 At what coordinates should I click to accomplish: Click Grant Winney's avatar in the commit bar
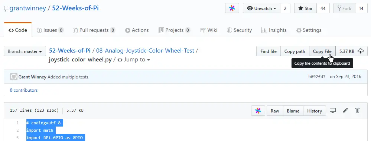(14, 77)
